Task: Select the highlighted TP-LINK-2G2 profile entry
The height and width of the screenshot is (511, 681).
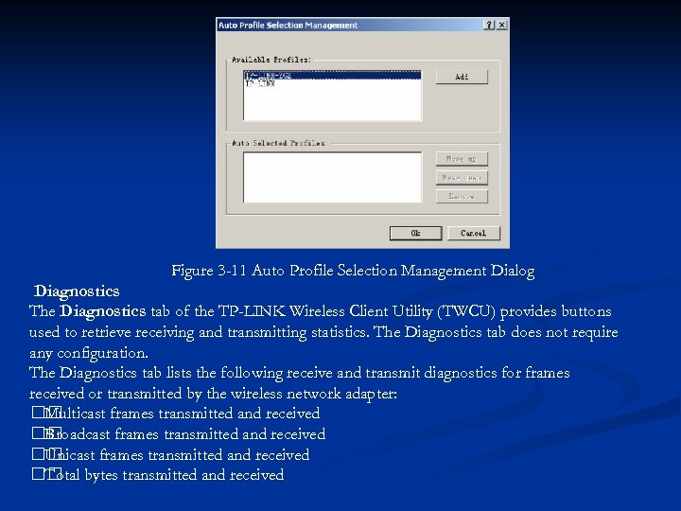Action: point(332,75)
